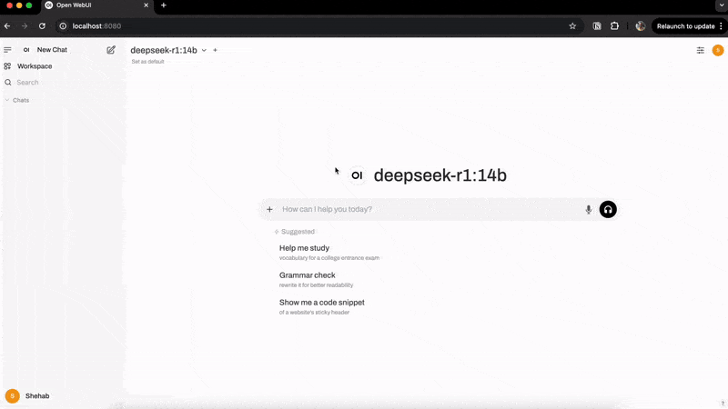Select Show me a code snippet suggestion
The image size is (728, 409).
(322, 307)
